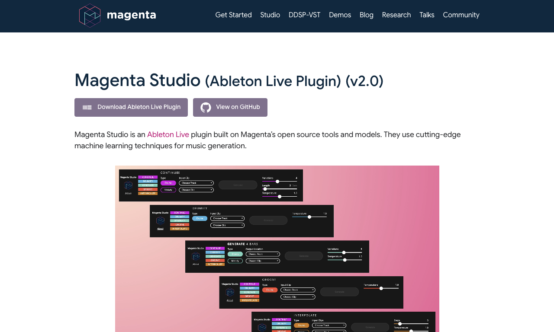Click the Magenta Studio plugin screenshot image

(277, 249)
